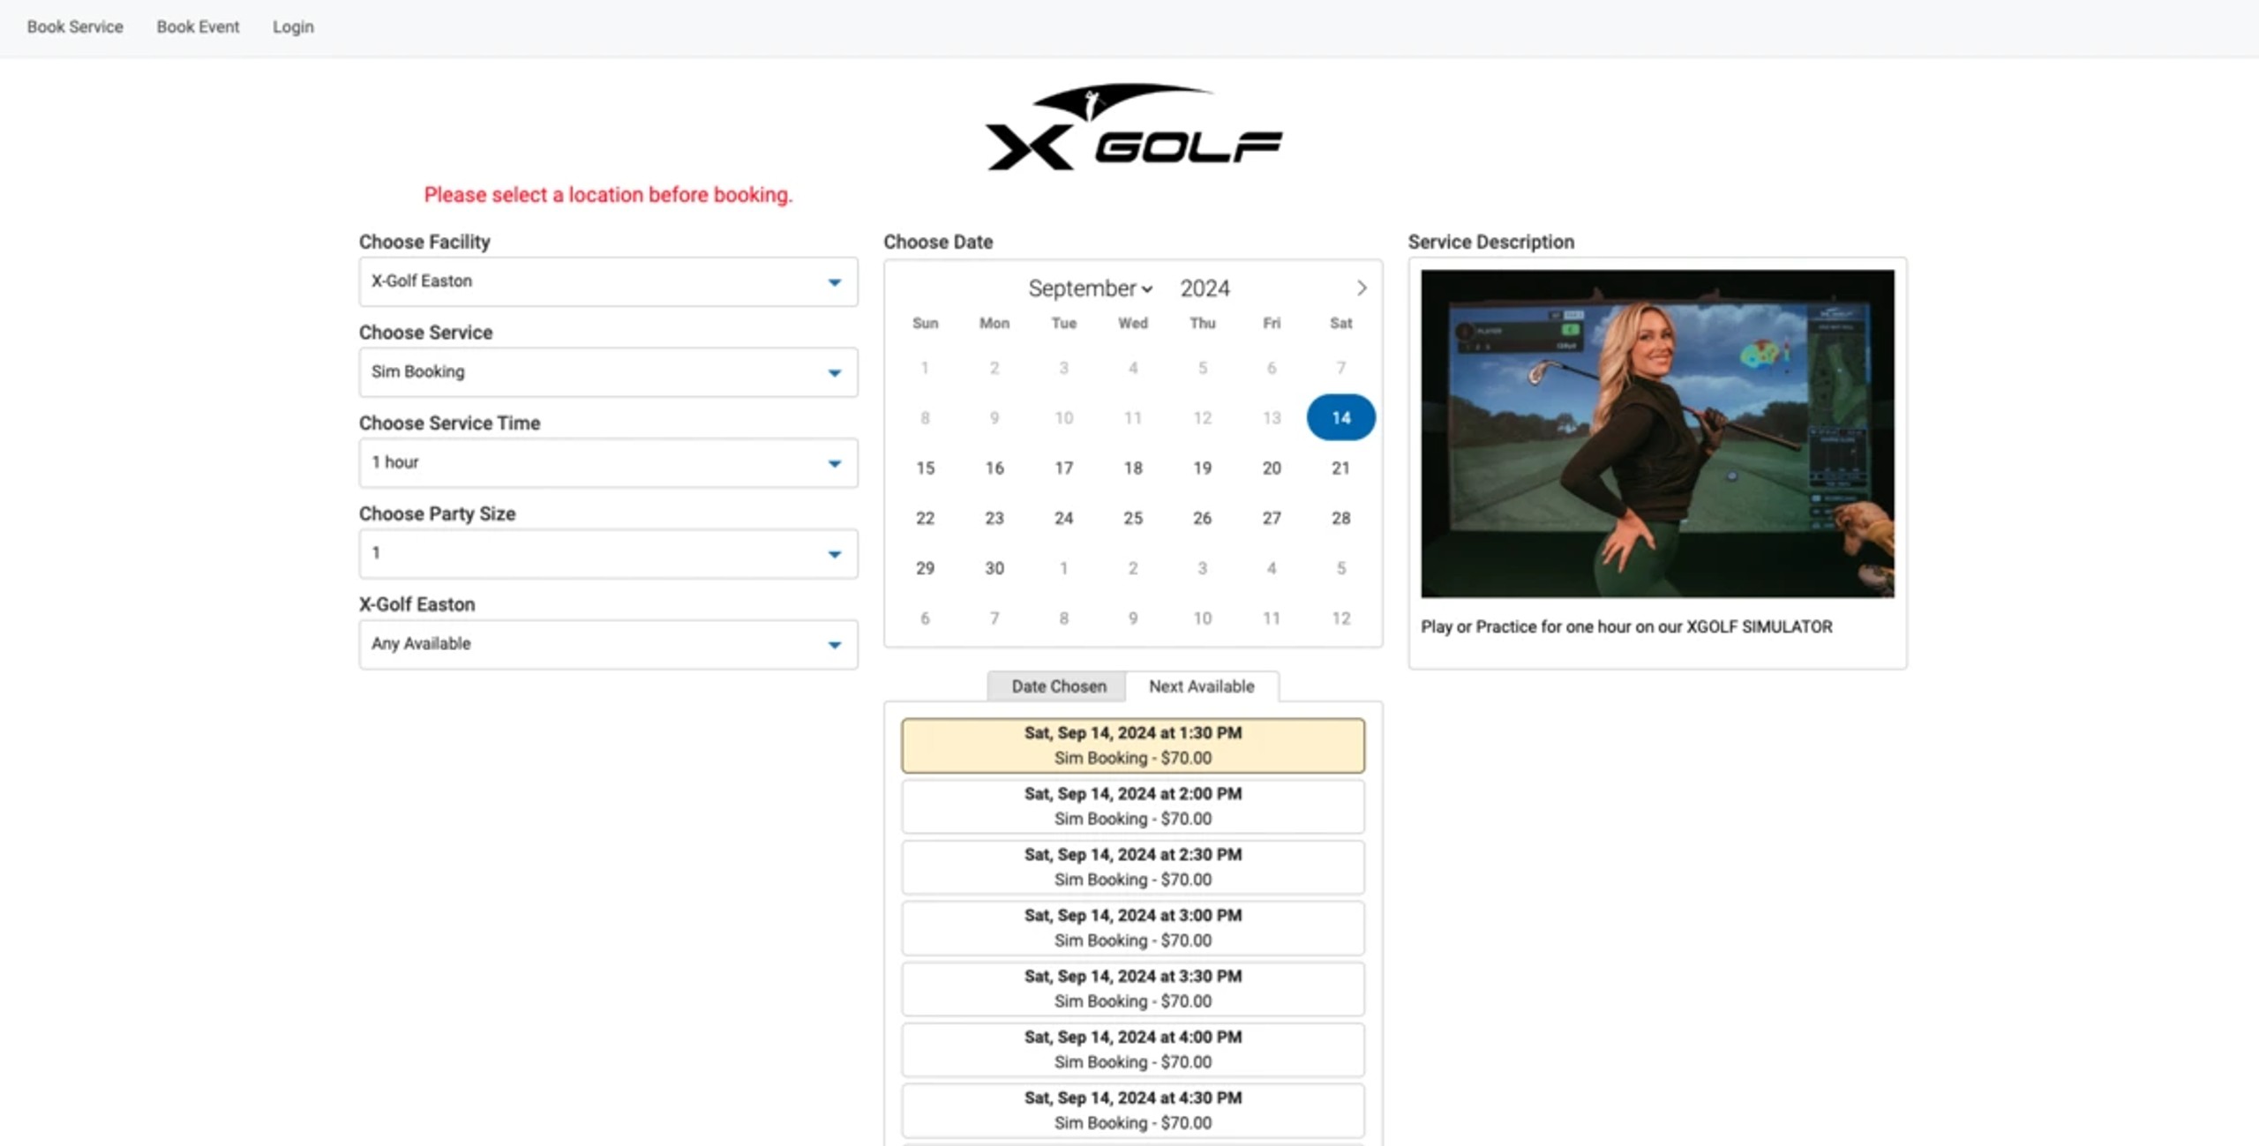Click the Service Description heading

point(1490,242)
